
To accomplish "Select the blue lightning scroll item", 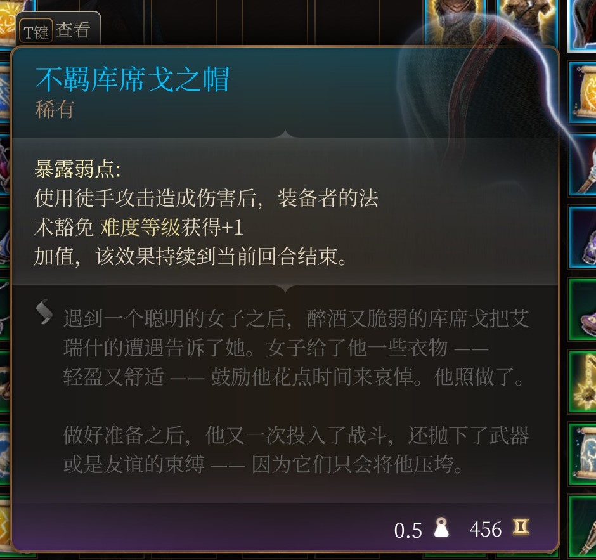I will click(583, 453).
